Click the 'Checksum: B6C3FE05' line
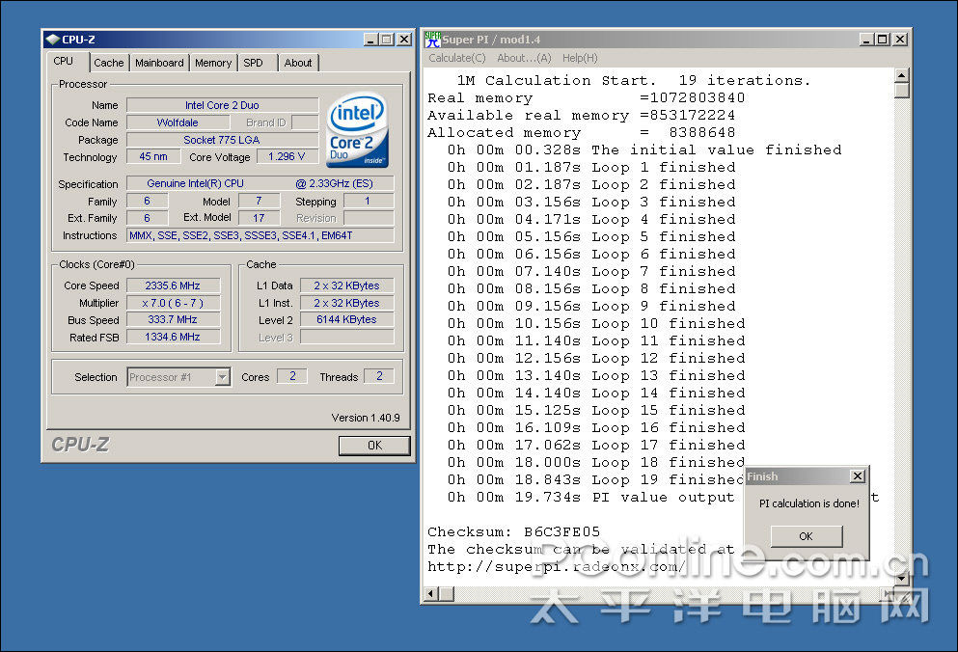Image resolution: width=958 pixels, height=652 pixels. tap(514, 531)
